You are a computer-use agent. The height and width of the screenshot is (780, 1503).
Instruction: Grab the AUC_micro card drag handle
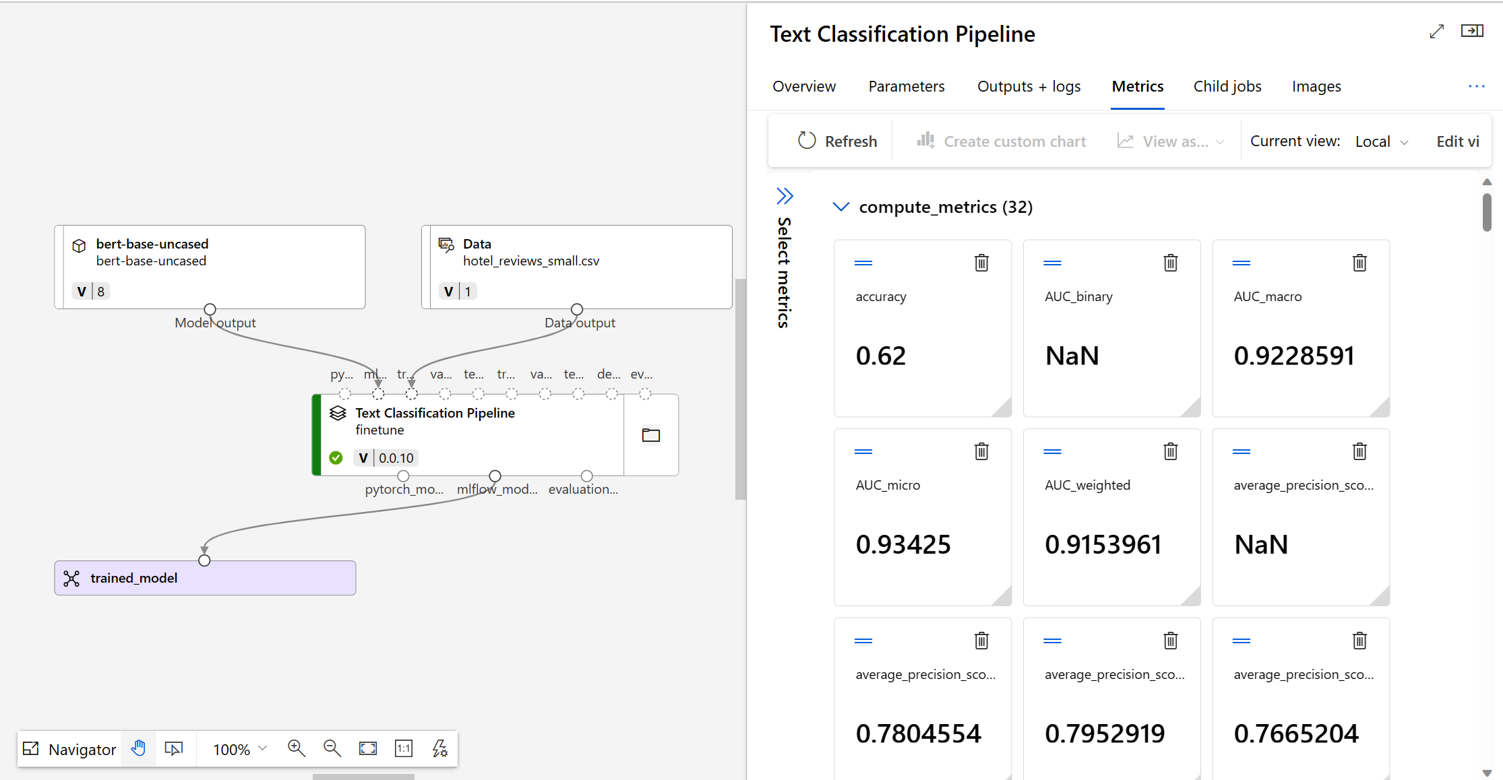pyautogui.click(x=863, y=451)
